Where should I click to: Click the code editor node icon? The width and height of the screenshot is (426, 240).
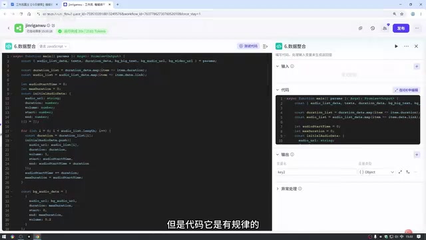click(9, 46)
